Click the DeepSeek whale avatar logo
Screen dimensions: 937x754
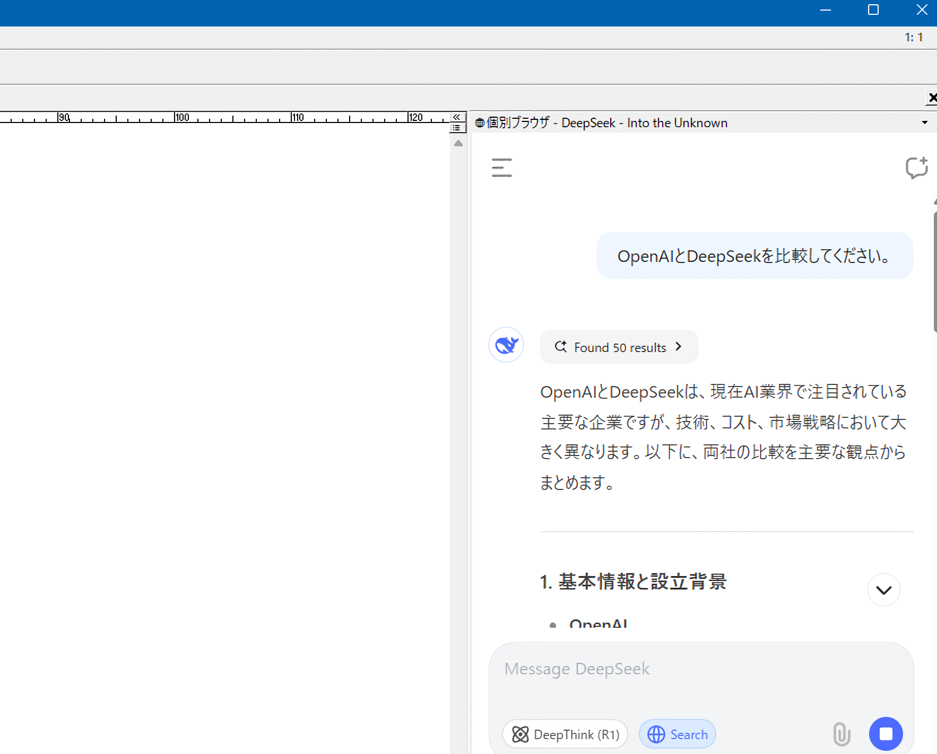click(x=506, y=345)
